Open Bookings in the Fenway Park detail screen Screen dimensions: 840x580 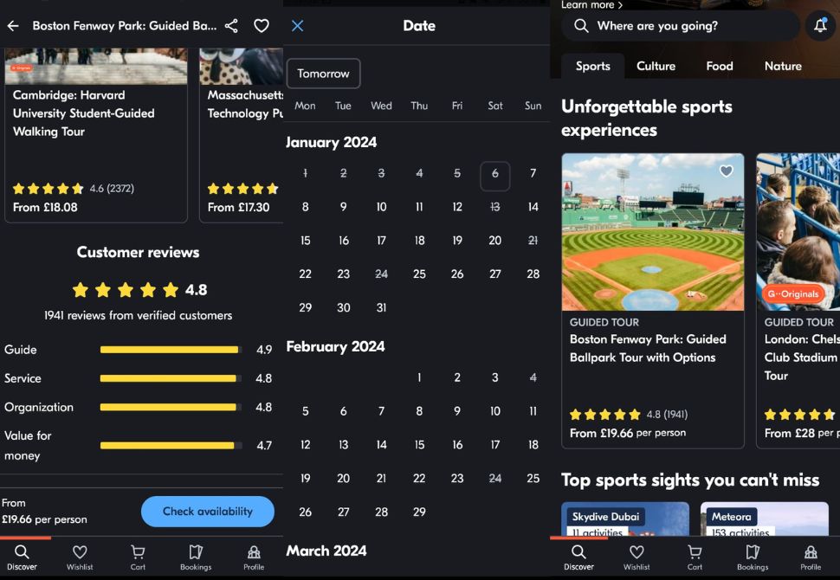pos(196,557)
